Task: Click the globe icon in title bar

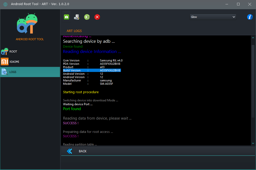Action: pos(5,4)
